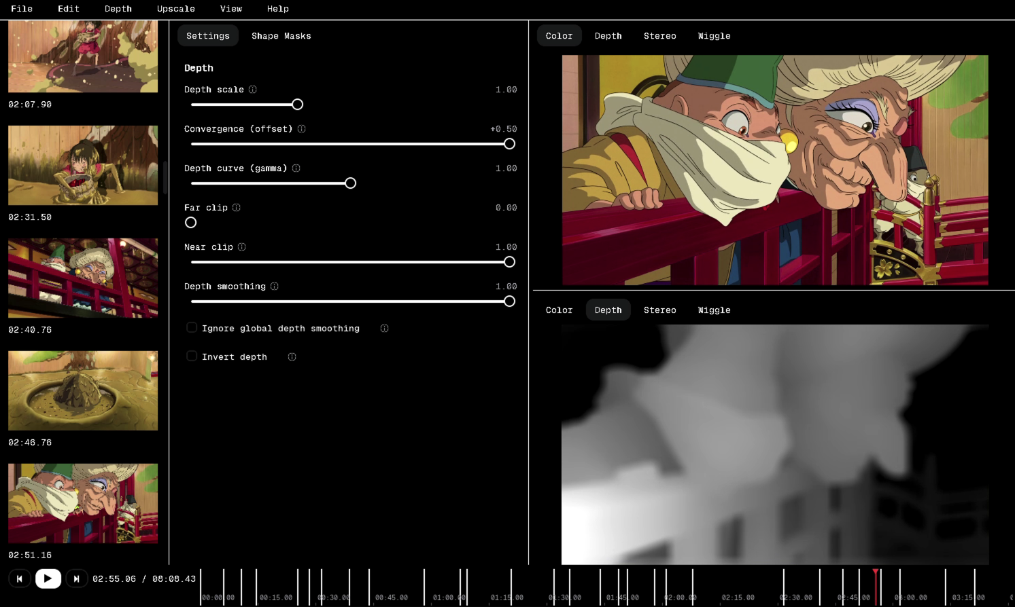Click the Depth curve (gamma) slider handle
The height and width of the screenshot is (607, 1015).
pyautogui.click(x=351, y=183)
